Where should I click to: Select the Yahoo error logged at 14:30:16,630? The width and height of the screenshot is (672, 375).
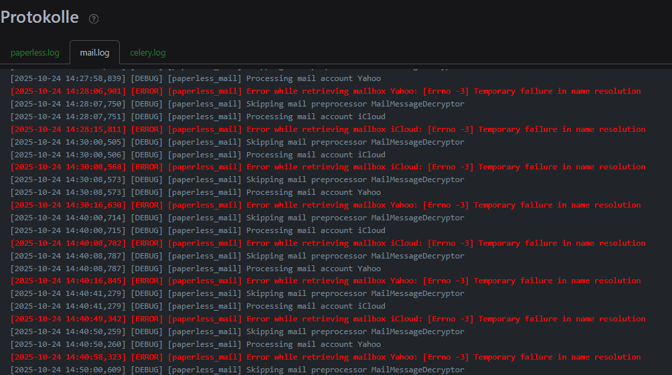[x=325, y=205]
